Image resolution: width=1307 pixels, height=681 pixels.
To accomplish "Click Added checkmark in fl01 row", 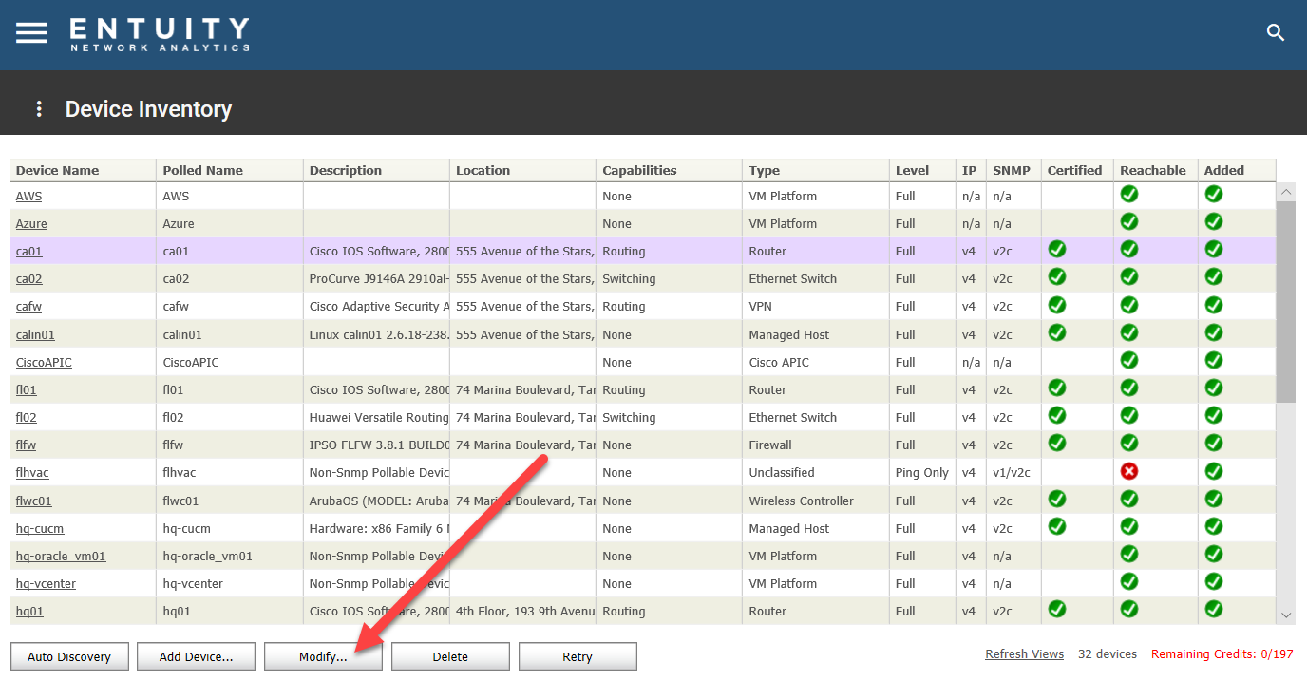I will click(1214, 388).
